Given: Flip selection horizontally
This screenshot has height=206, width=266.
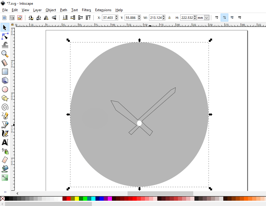Looking at the screenshot, I should click(46, 18).
